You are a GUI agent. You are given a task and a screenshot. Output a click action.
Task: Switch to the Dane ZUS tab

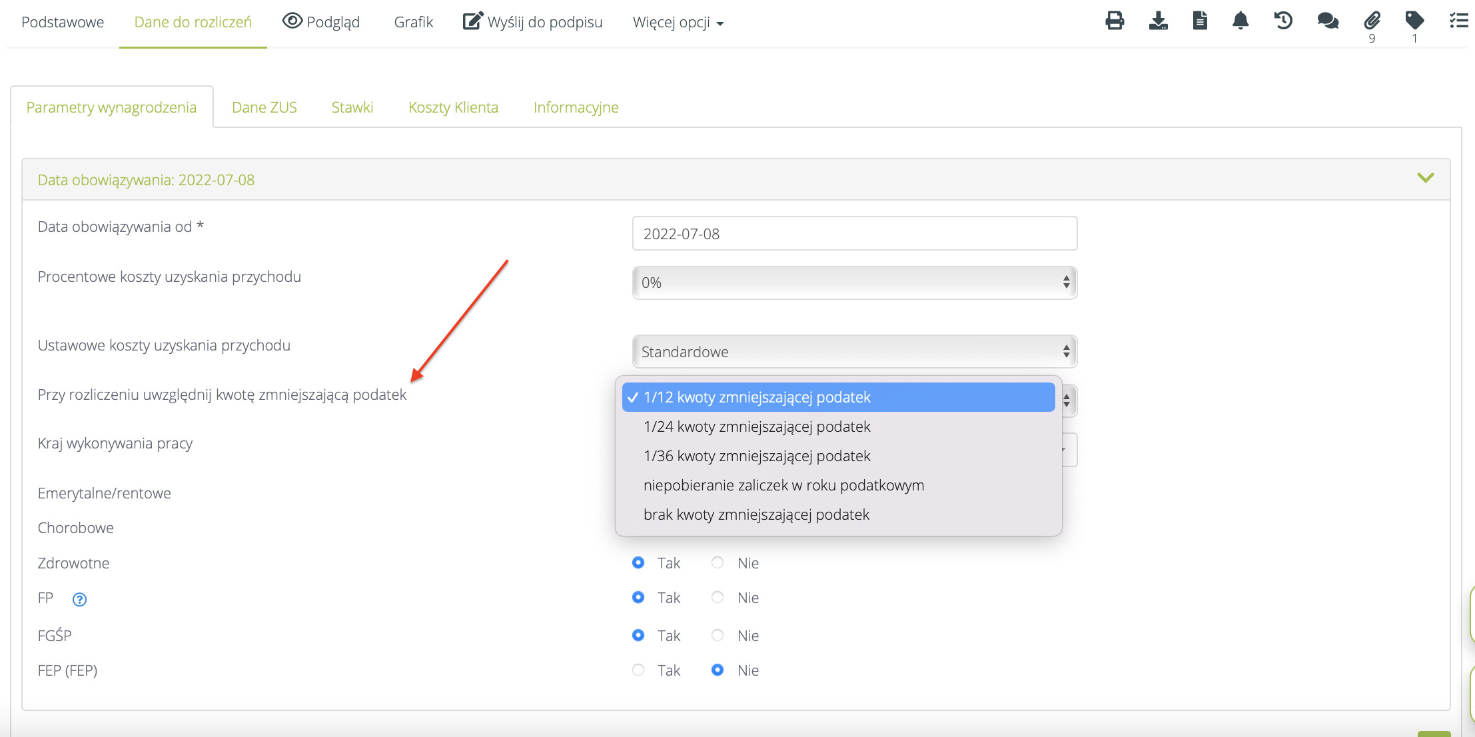pyautogui.click(x=264, y=107)
